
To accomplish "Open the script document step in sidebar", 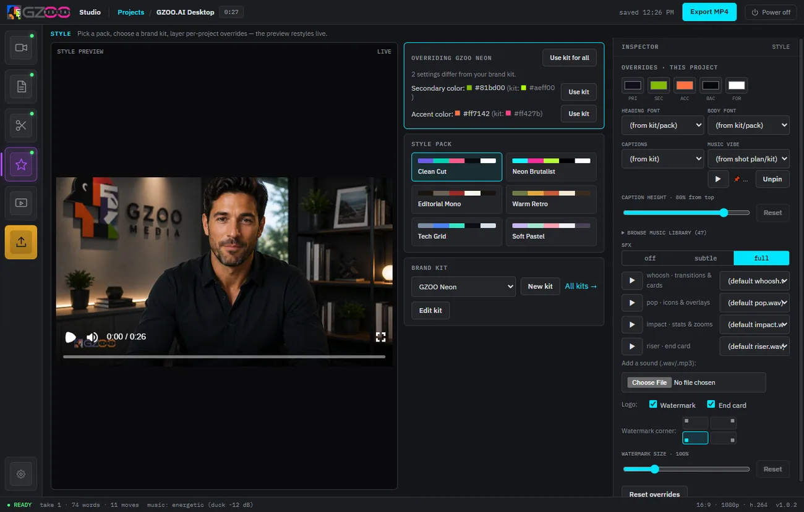I will [x=21, y=86].
